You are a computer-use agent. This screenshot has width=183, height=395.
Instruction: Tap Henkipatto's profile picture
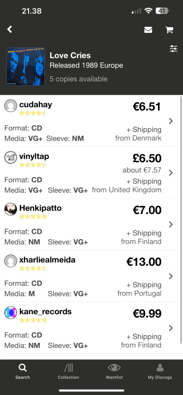pos(11,209)
